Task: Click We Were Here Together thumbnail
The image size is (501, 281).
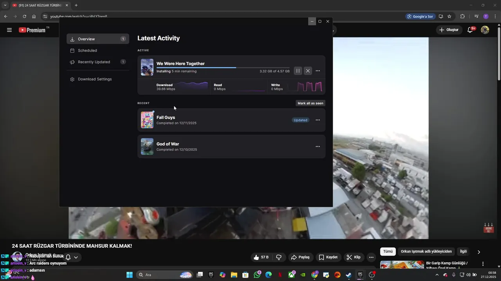Action: click(x=147, y=67)
